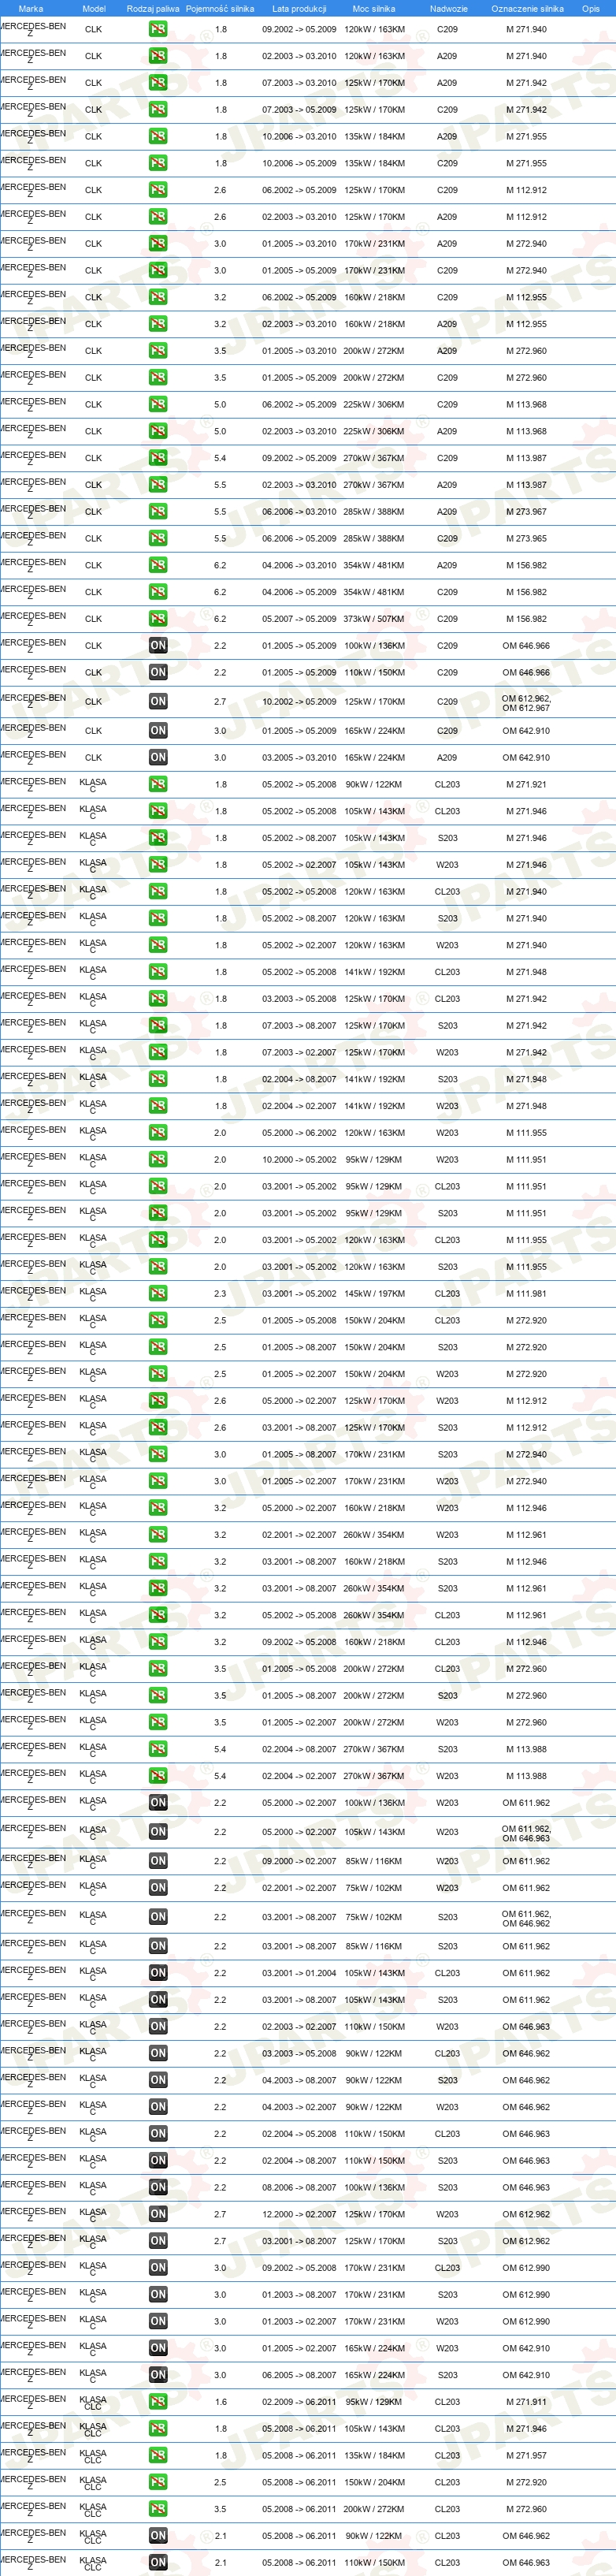Screen dimensions: 616x2576
Task: Click the diesel icon in CLK 3.0 165kW A209 row
Action: 158,758
